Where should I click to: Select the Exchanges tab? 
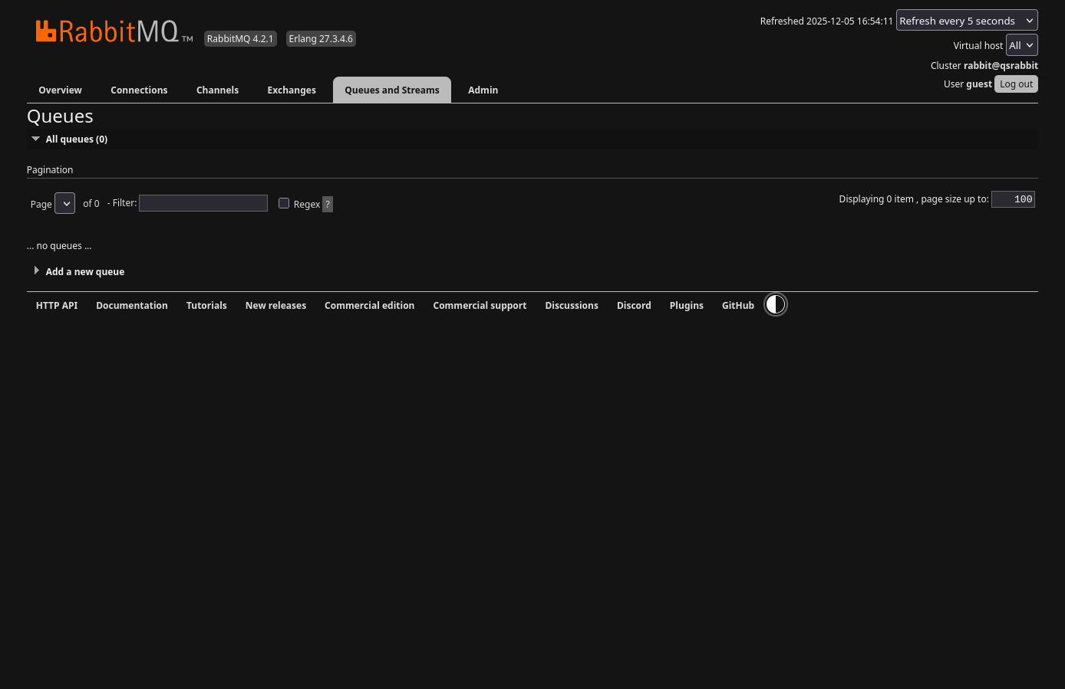point(292,90)
